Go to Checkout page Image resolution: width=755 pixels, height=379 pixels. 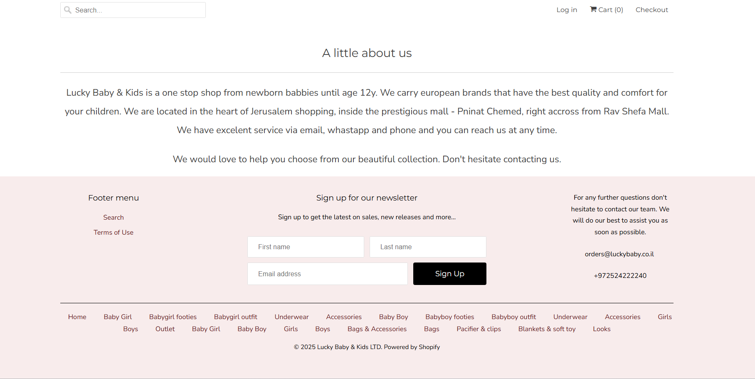tap(651, 10)
